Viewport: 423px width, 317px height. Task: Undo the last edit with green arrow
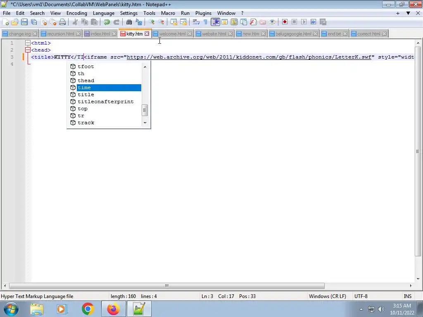(107, 22)
